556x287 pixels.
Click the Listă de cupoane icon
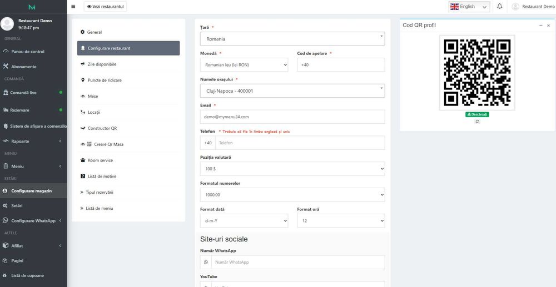point(6,275)
